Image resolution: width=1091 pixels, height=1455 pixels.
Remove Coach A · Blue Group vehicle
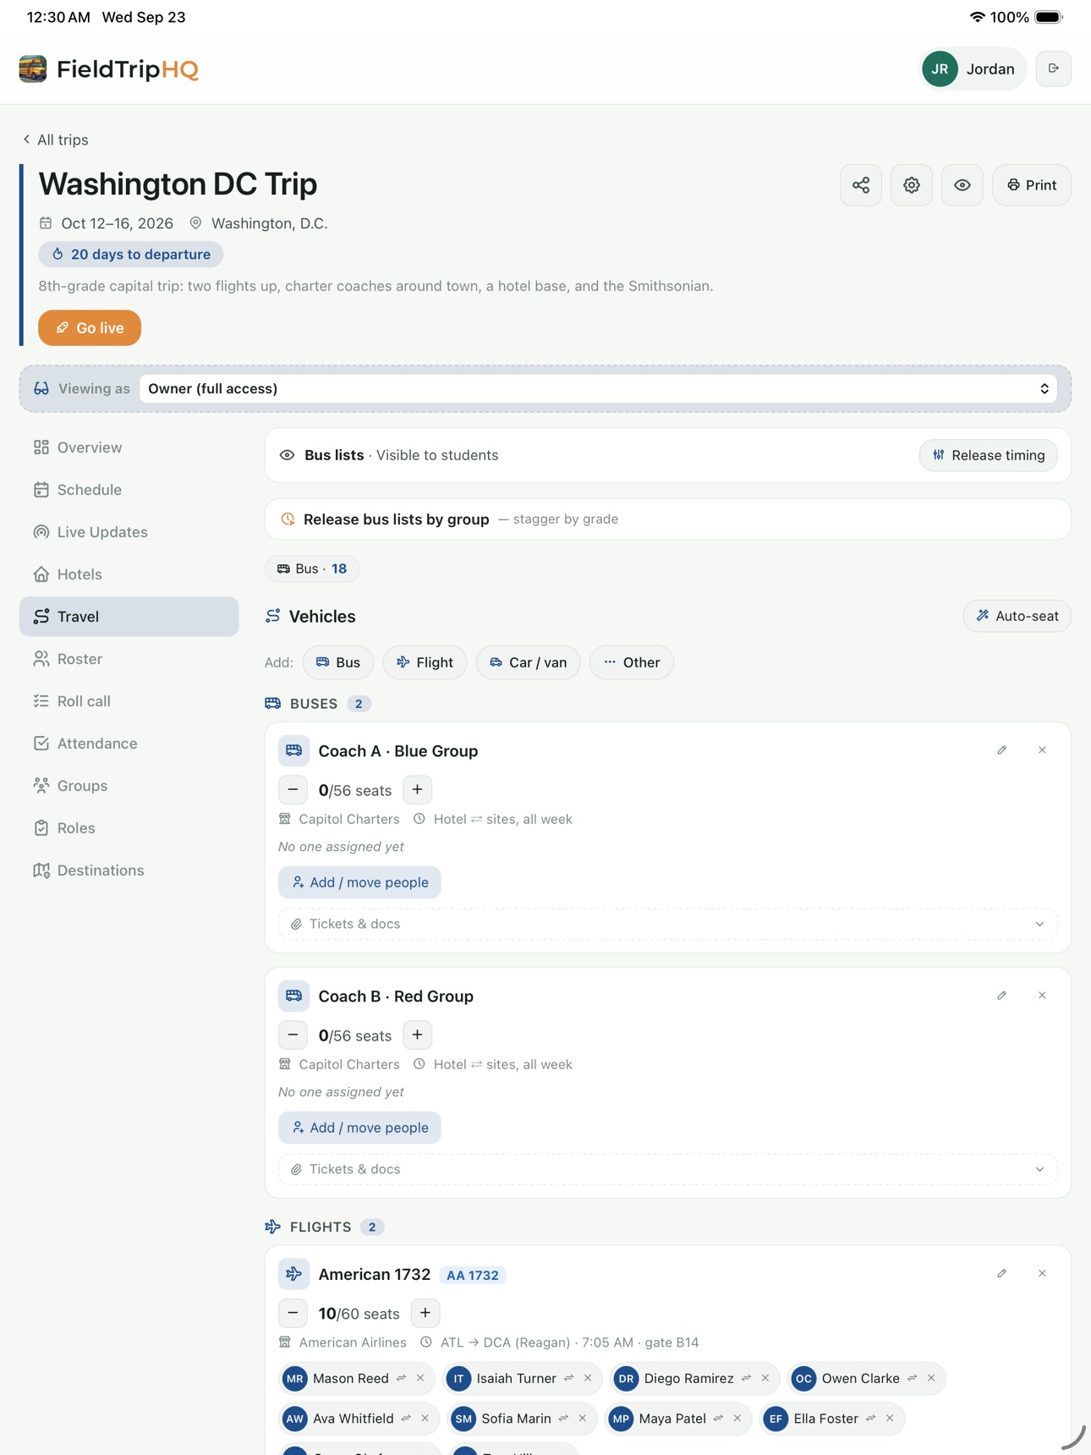(1043, 750)
